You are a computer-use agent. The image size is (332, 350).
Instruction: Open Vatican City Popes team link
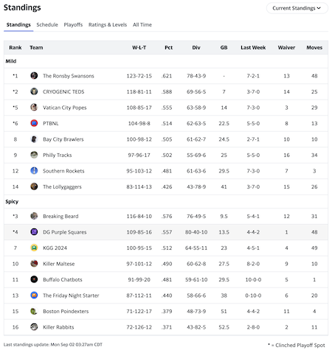[x=65, y=108]
